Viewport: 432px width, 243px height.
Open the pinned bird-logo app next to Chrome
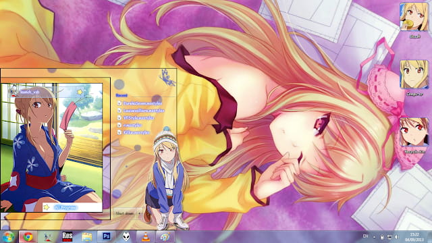49,237
